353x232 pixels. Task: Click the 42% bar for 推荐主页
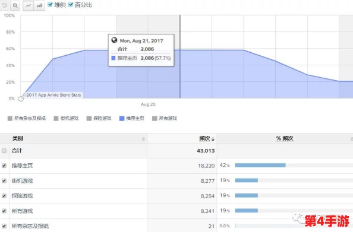click(260, 166)
